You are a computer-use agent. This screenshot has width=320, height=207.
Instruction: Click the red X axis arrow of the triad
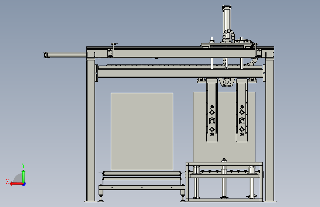coord(16,184)
